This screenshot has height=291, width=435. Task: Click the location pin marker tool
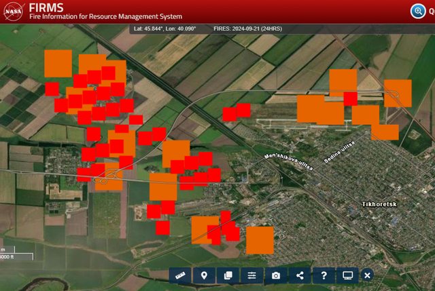pos(204,275)
